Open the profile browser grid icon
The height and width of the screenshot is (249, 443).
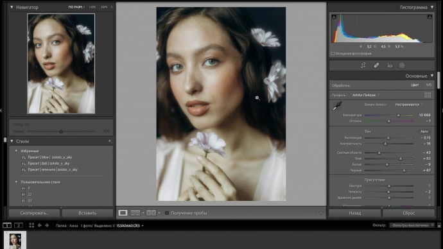(428, 95)
